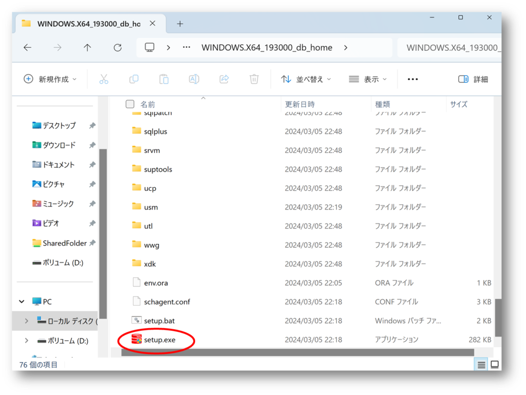The image size is (526, 395).
Task: Open a new tab with plus button
Action: tap(180, 24)
